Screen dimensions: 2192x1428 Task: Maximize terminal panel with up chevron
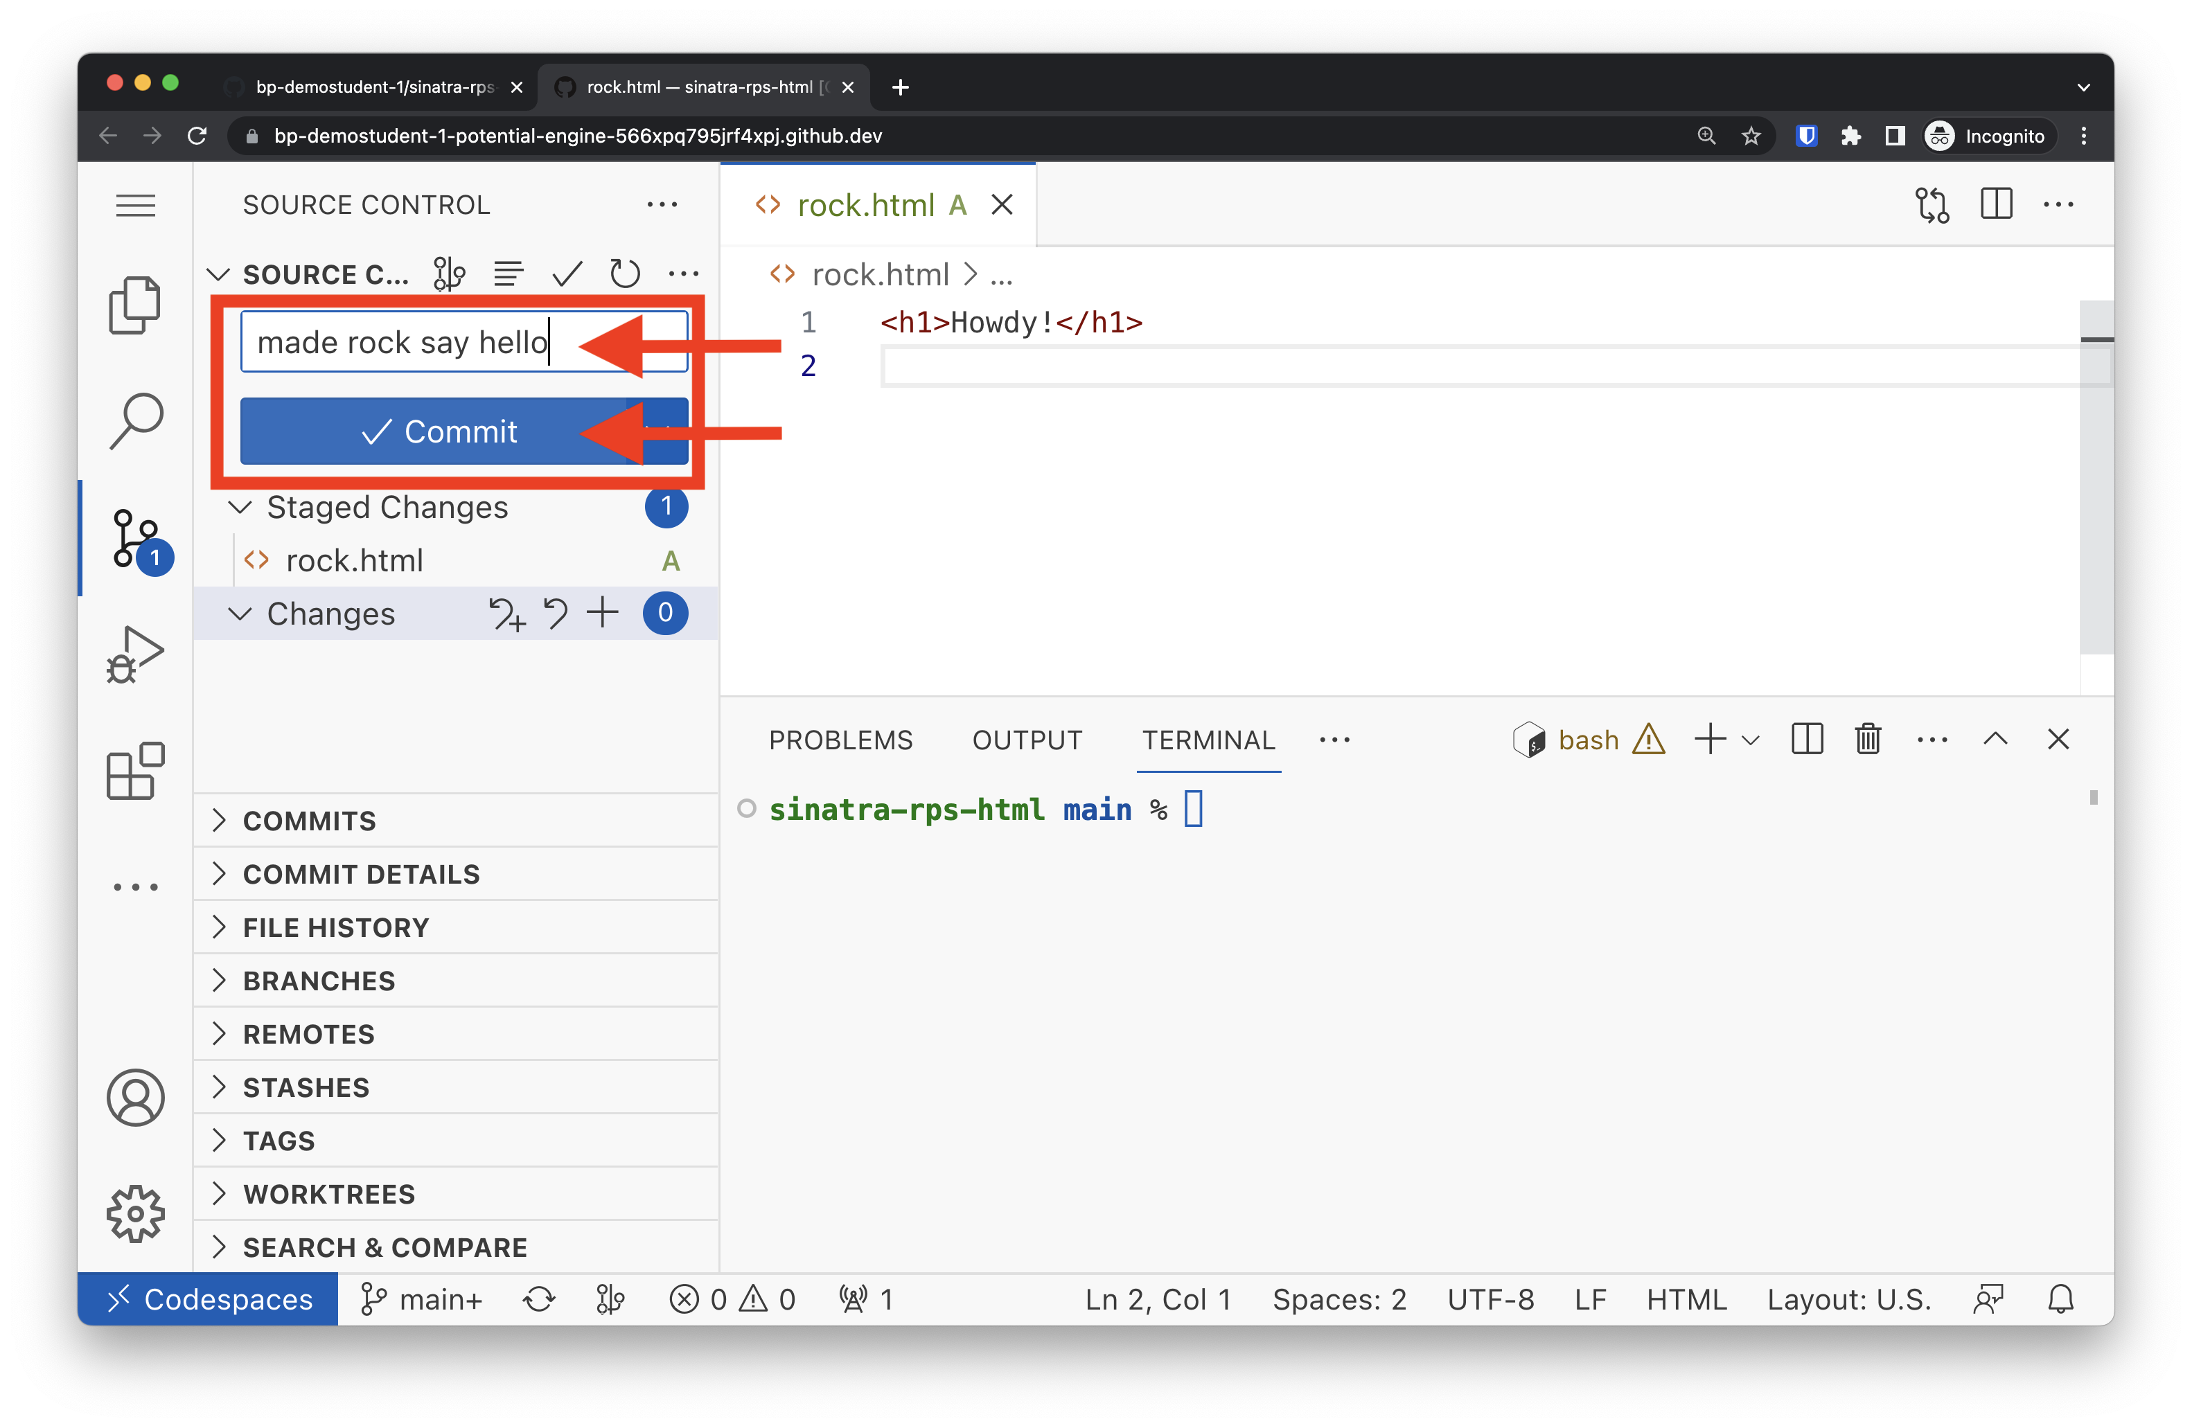[x=1995, y=740]
